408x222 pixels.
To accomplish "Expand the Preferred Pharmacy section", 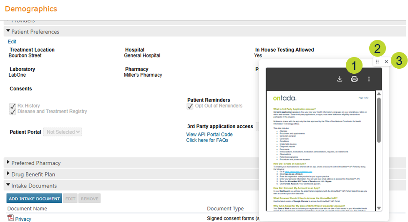I will pos(8,163).
